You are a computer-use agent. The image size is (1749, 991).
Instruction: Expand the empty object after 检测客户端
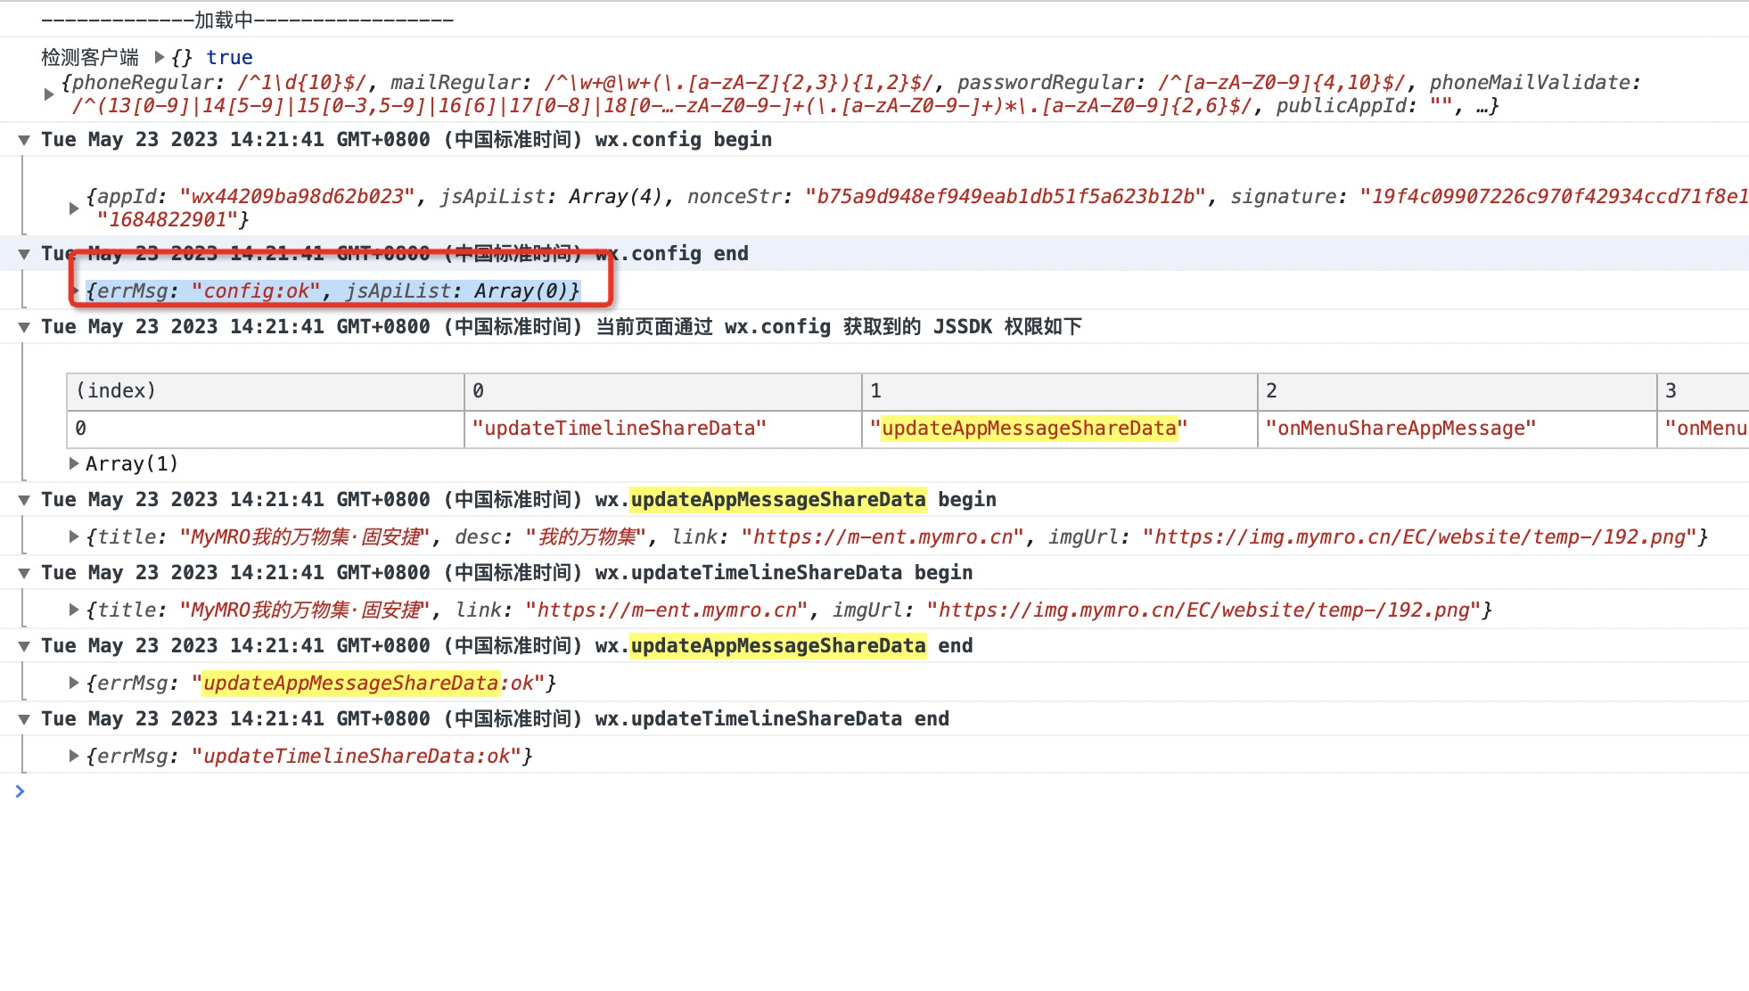click(160, 57)
